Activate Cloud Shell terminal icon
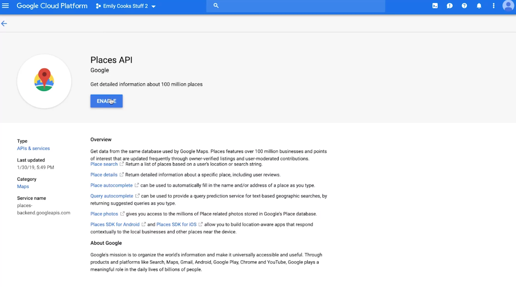Viewport: 516px width, 289px height. (x=435, y=6)
